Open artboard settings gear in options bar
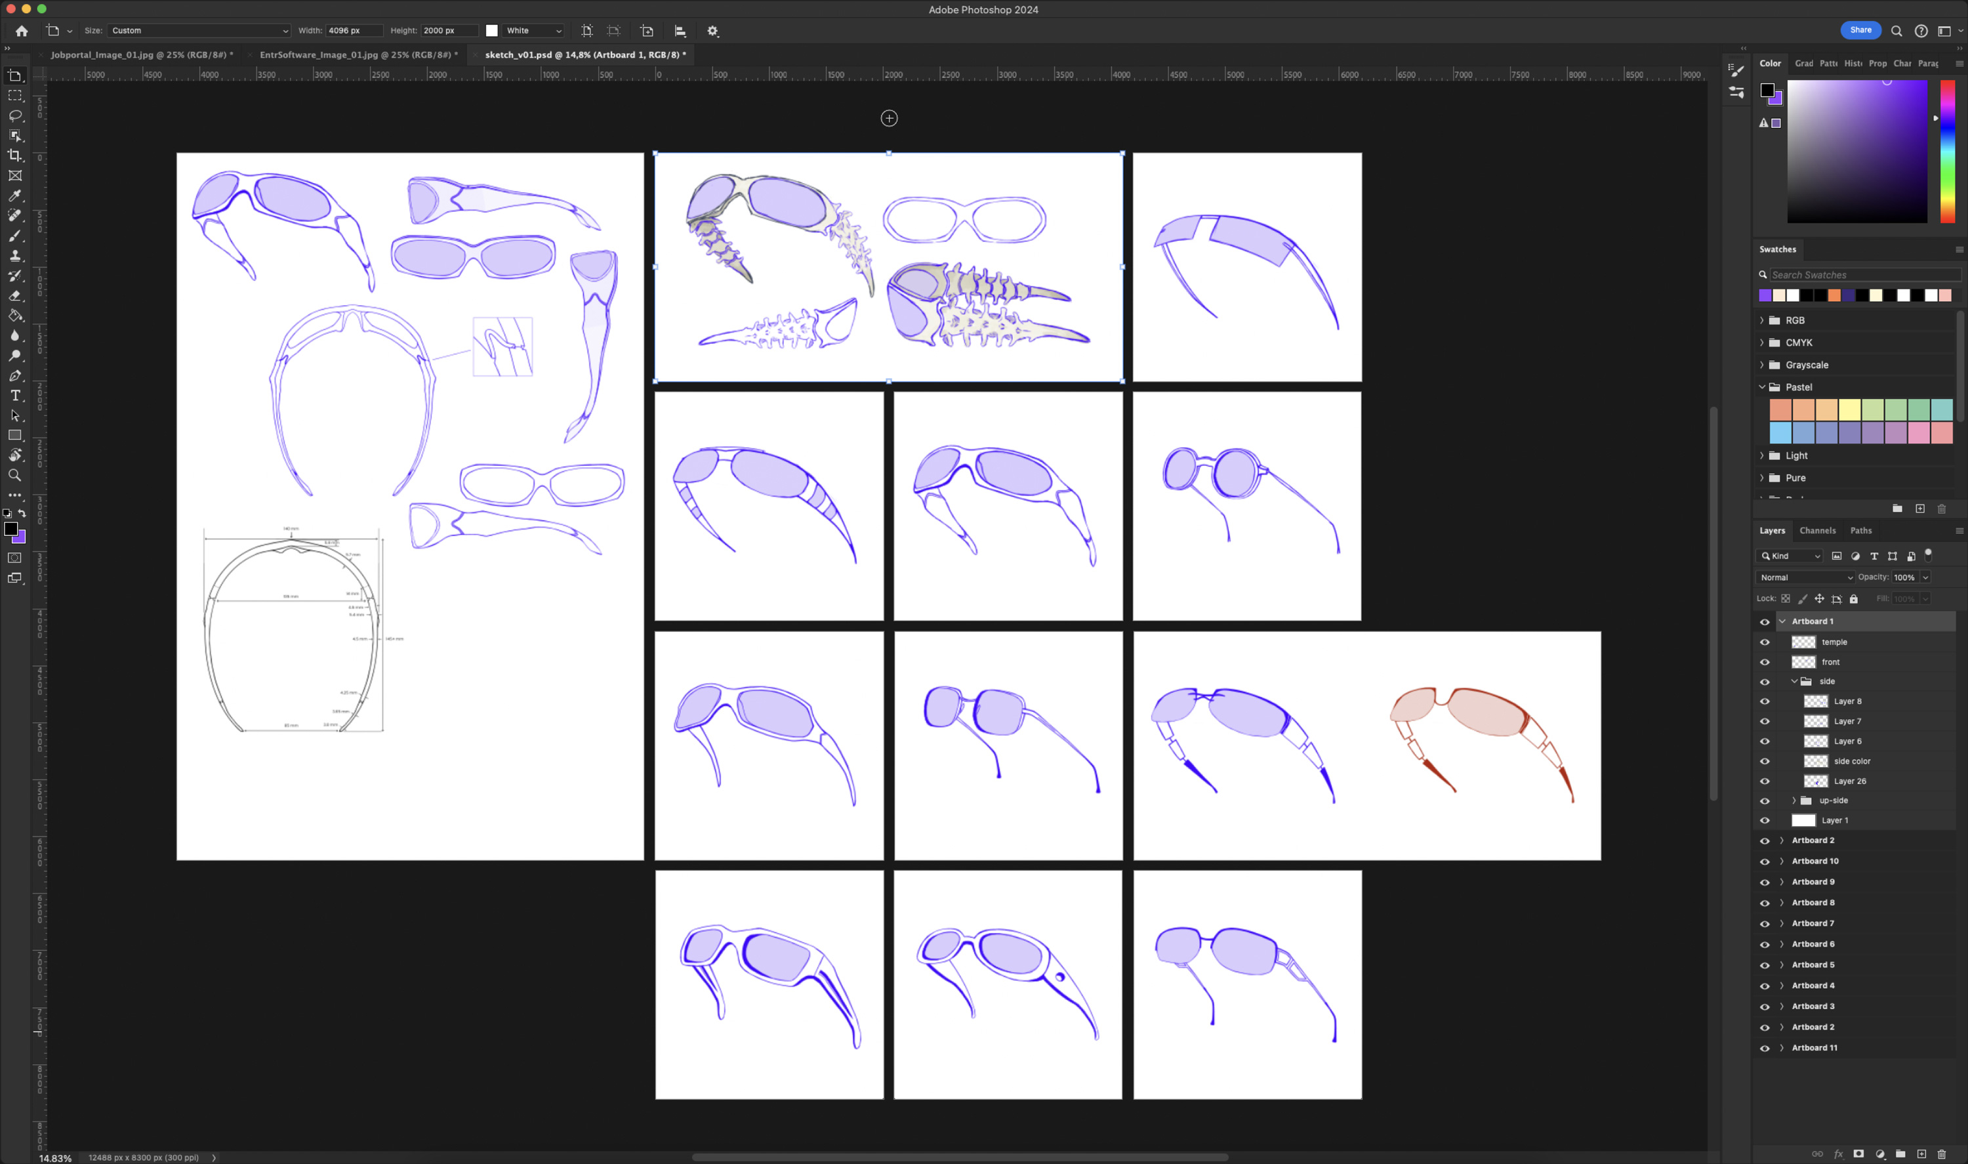Viewport: 1968px width, 1164px height. pyautogui.click(x=712, y=31)
